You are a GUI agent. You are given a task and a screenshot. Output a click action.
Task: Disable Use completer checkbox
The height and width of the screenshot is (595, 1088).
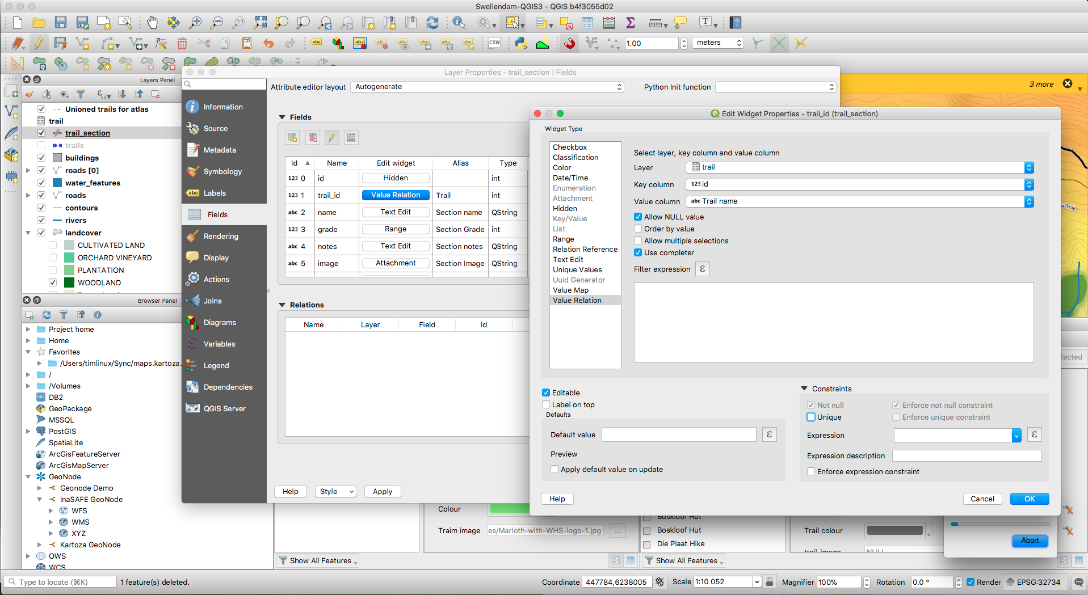638,252
